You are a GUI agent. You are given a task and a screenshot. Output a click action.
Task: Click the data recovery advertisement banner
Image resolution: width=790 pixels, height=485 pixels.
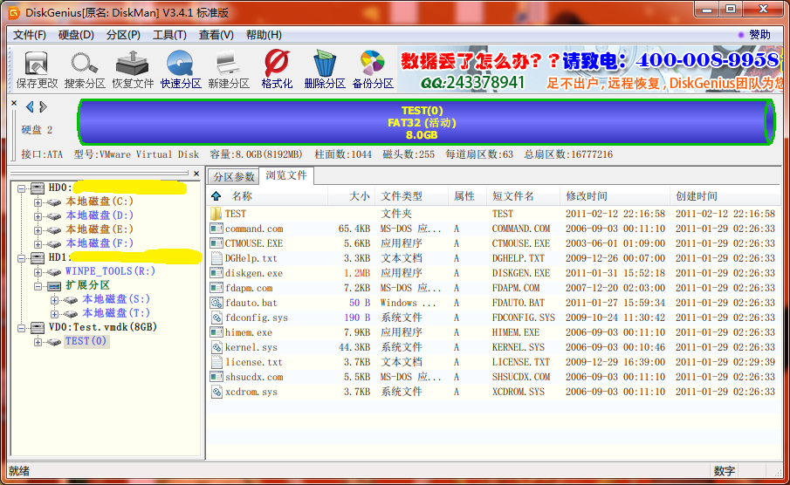point(590,70)
